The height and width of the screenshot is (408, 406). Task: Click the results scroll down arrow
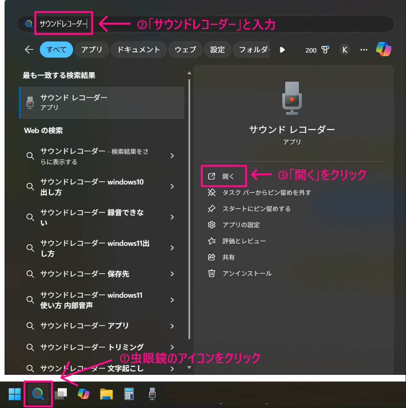[189, 367]
